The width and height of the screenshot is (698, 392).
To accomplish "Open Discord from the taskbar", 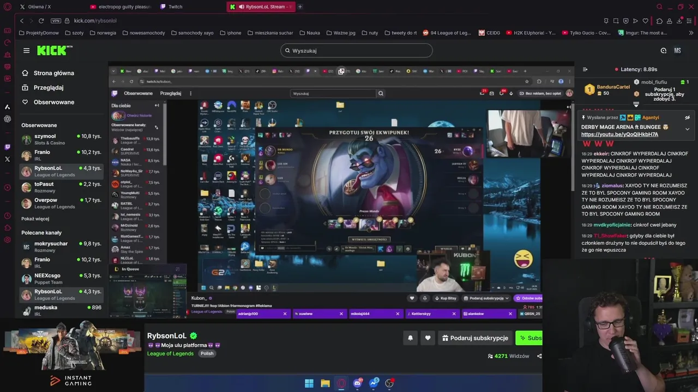I will pyautogui.click(x=358, y=383).
